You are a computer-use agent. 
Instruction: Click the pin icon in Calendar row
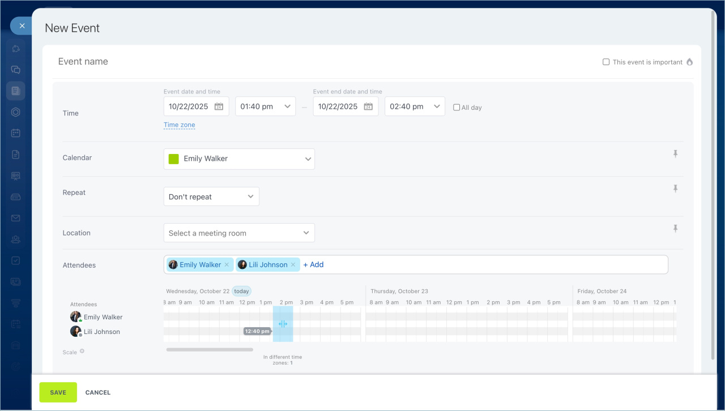(x=675, y=154)
